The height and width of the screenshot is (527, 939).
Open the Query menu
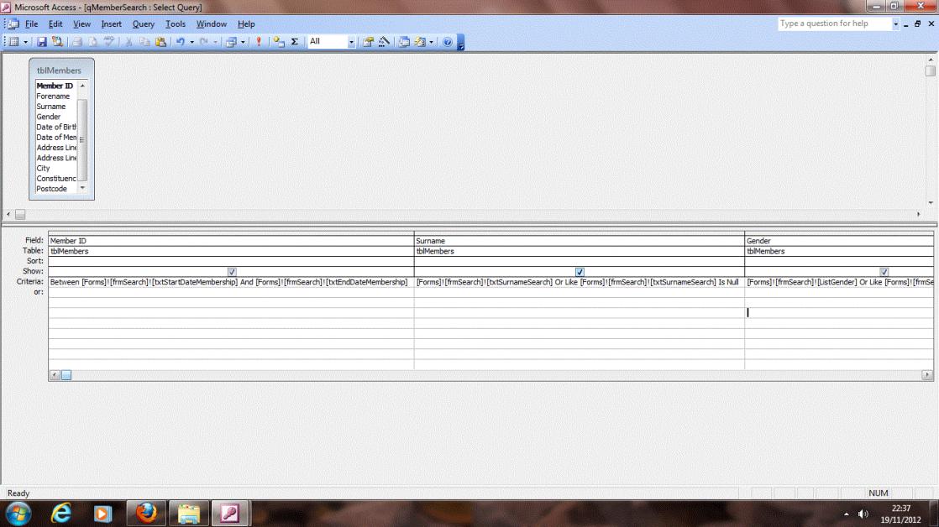coord(143,24)
